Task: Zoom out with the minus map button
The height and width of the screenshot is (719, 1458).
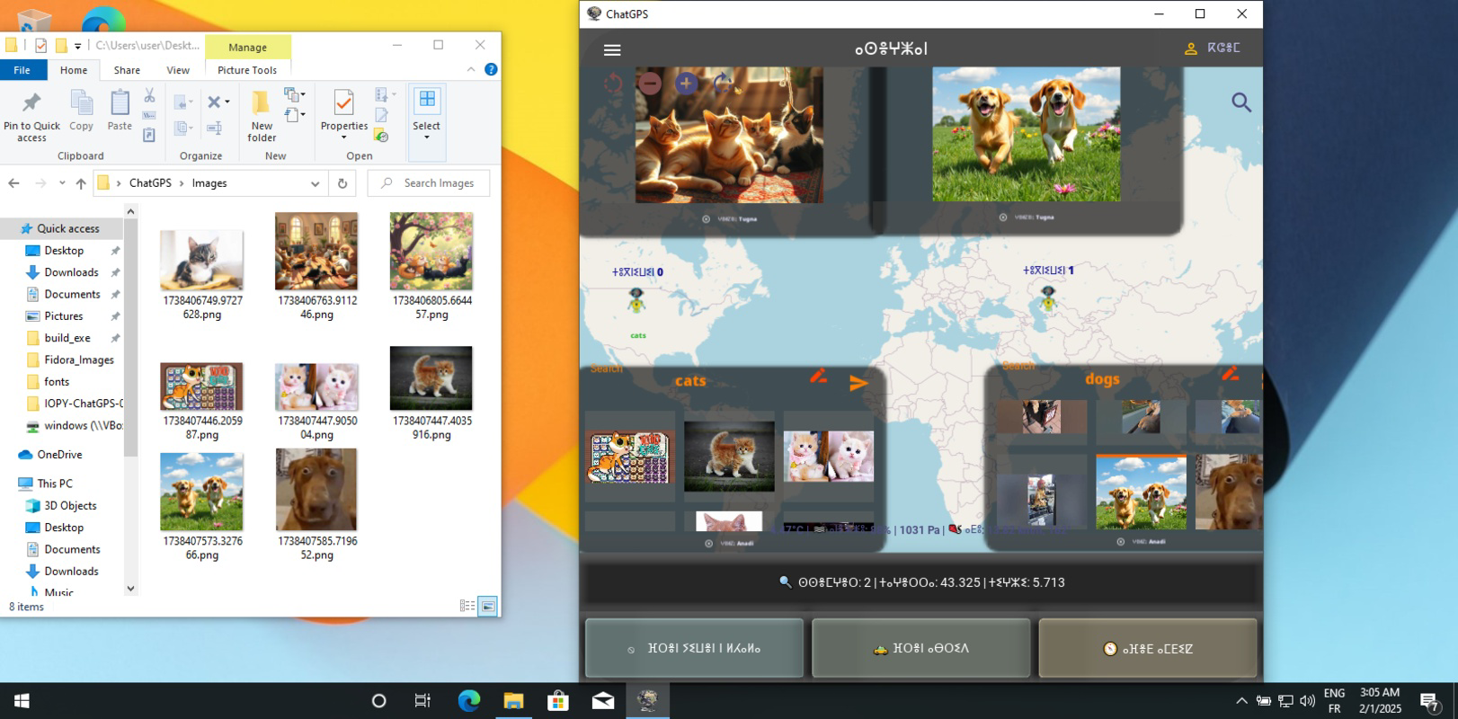Action: (x=650, y=84)
